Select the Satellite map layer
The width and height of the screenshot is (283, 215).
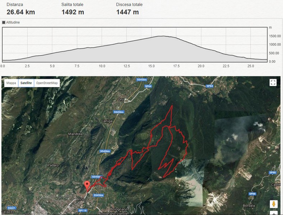coord(26,83)
